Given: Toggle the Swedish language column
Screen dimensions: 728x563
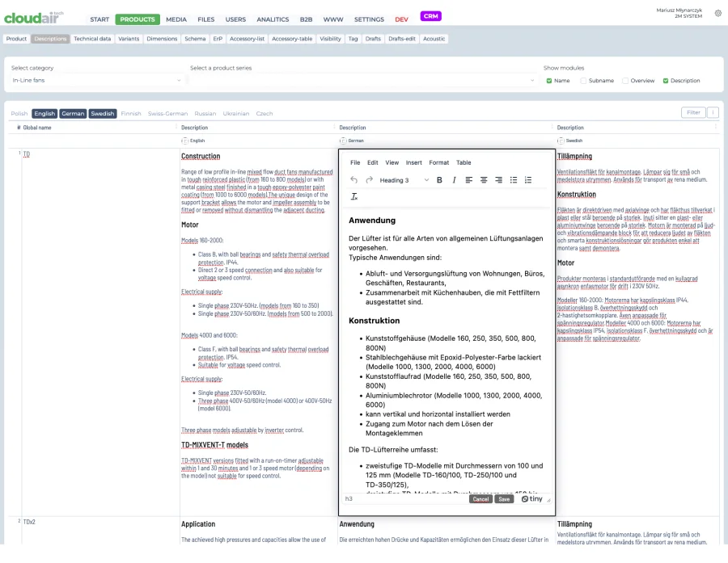Looking at the screenshot, I should coord(103,114).
